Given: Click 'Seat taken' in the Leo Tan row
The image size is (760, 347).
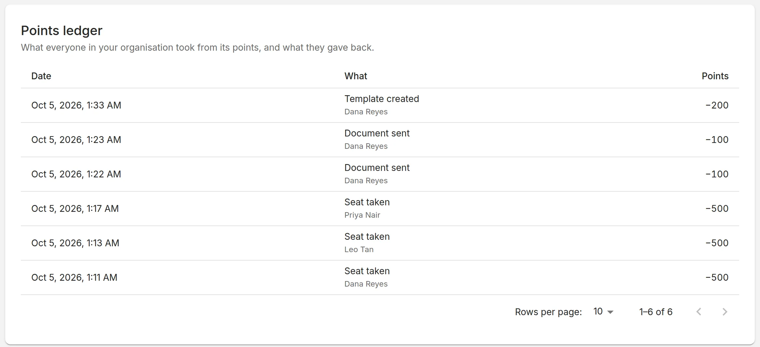Looking at the screenshot, I should 367,237.
